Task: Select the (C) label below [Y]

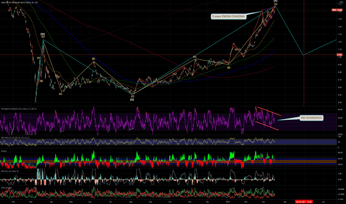Action: pyautogui.click(x=275, y=4)
